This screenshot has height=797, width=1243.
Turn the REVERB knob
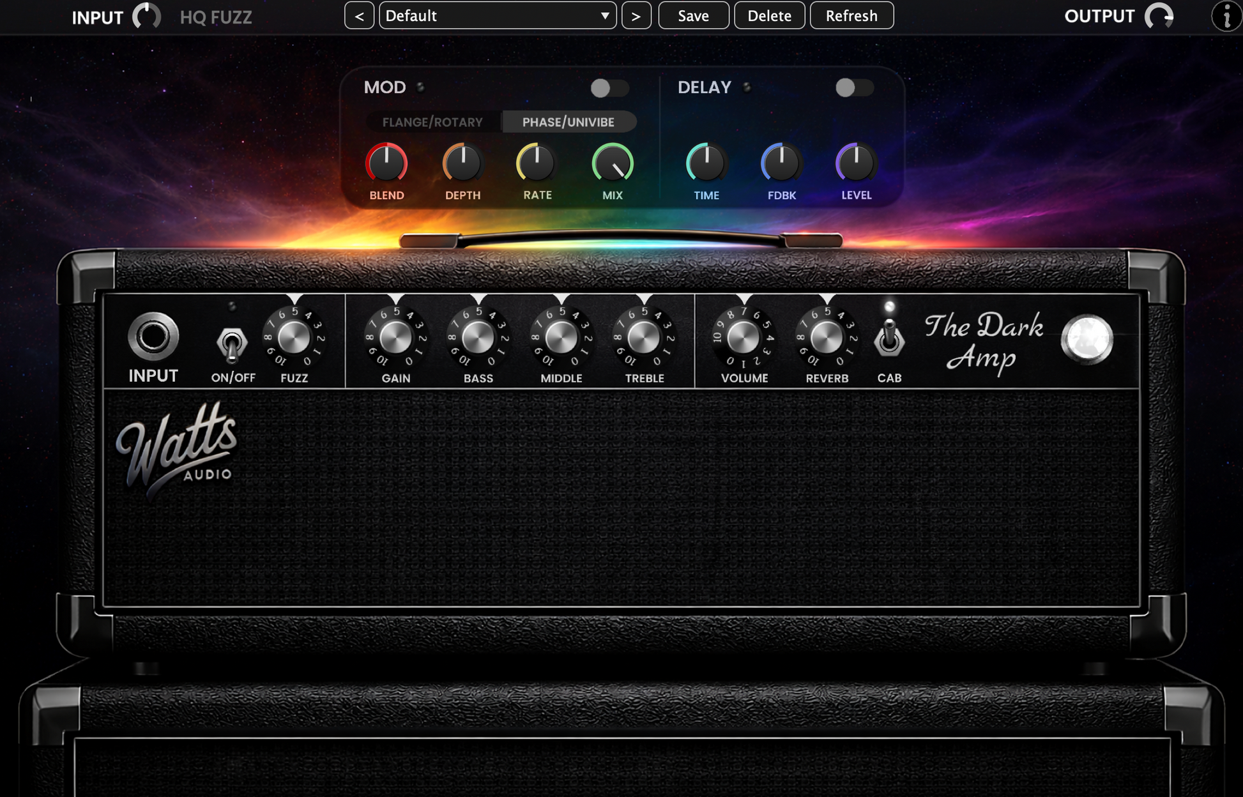[827, 340]
